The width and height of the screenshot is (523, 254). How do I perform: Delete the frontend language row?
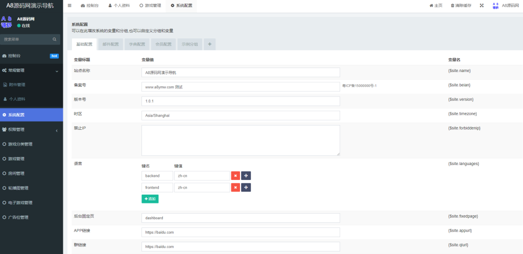click(x=235, y=188)
